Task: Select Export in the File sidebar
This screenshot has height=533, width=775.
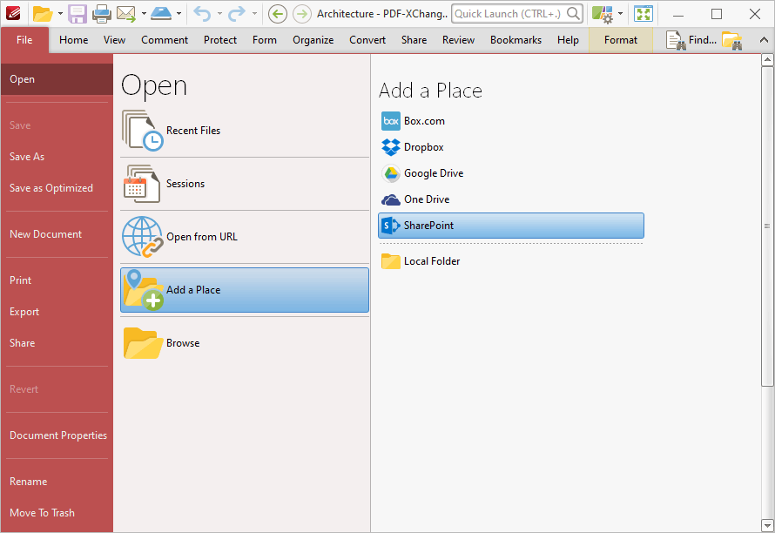Action: coord(57,312)
